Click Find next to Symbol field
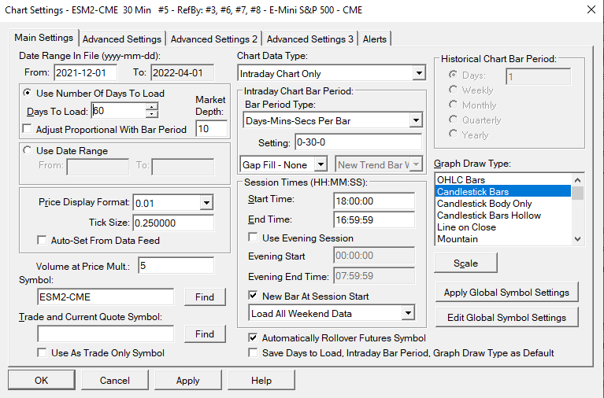604x398 pixels. click(x=205, y=297)
